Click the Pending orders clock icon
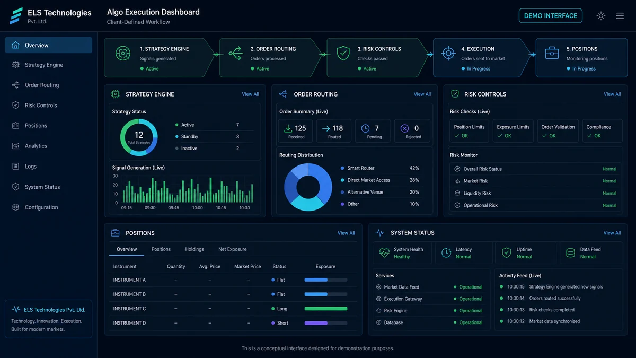Screen dimensions: 636x358 [x=365, y=128]
